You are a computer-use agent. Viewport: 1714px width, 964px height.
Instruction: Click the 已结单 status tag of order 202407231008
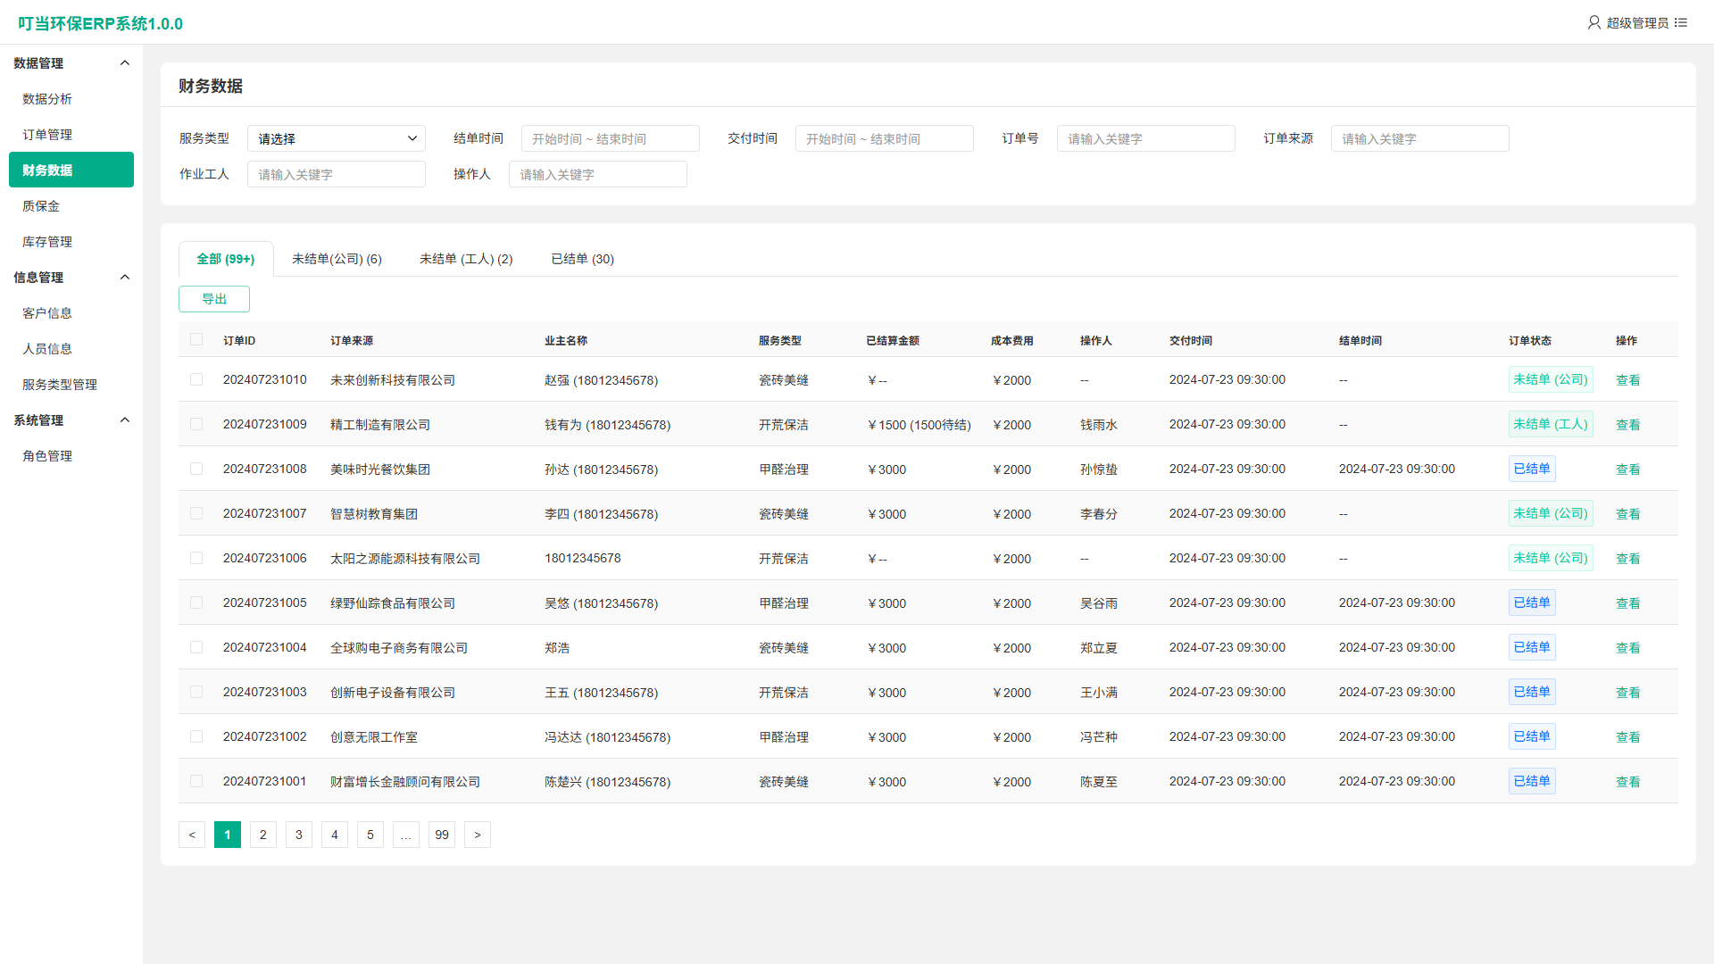[x=1532, y=469]
